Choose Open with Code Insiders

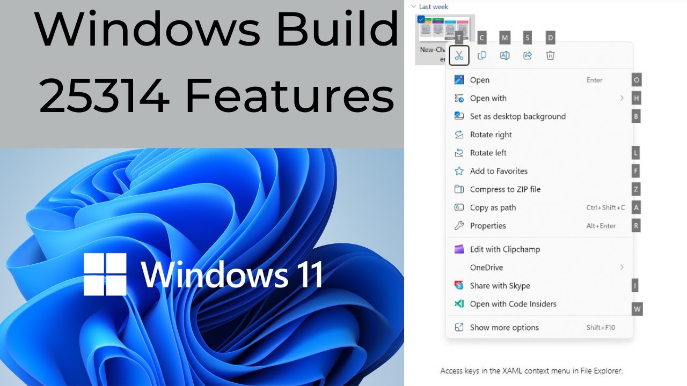539,304
